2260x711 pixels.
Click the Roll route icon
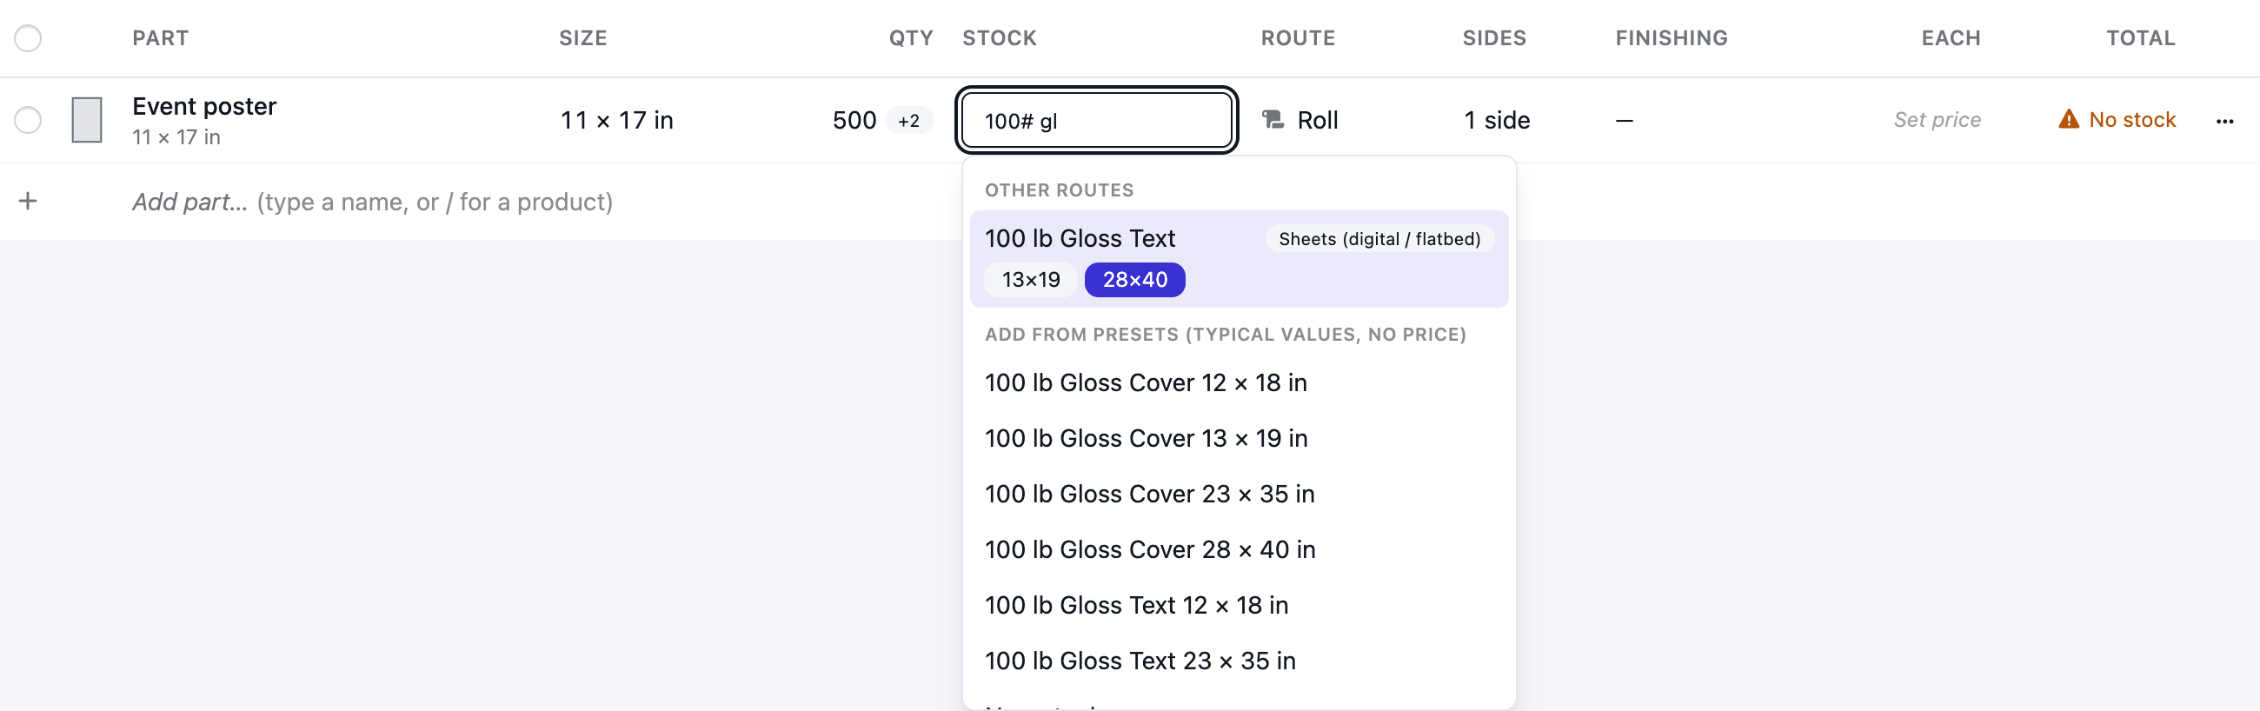point(1273,119)
